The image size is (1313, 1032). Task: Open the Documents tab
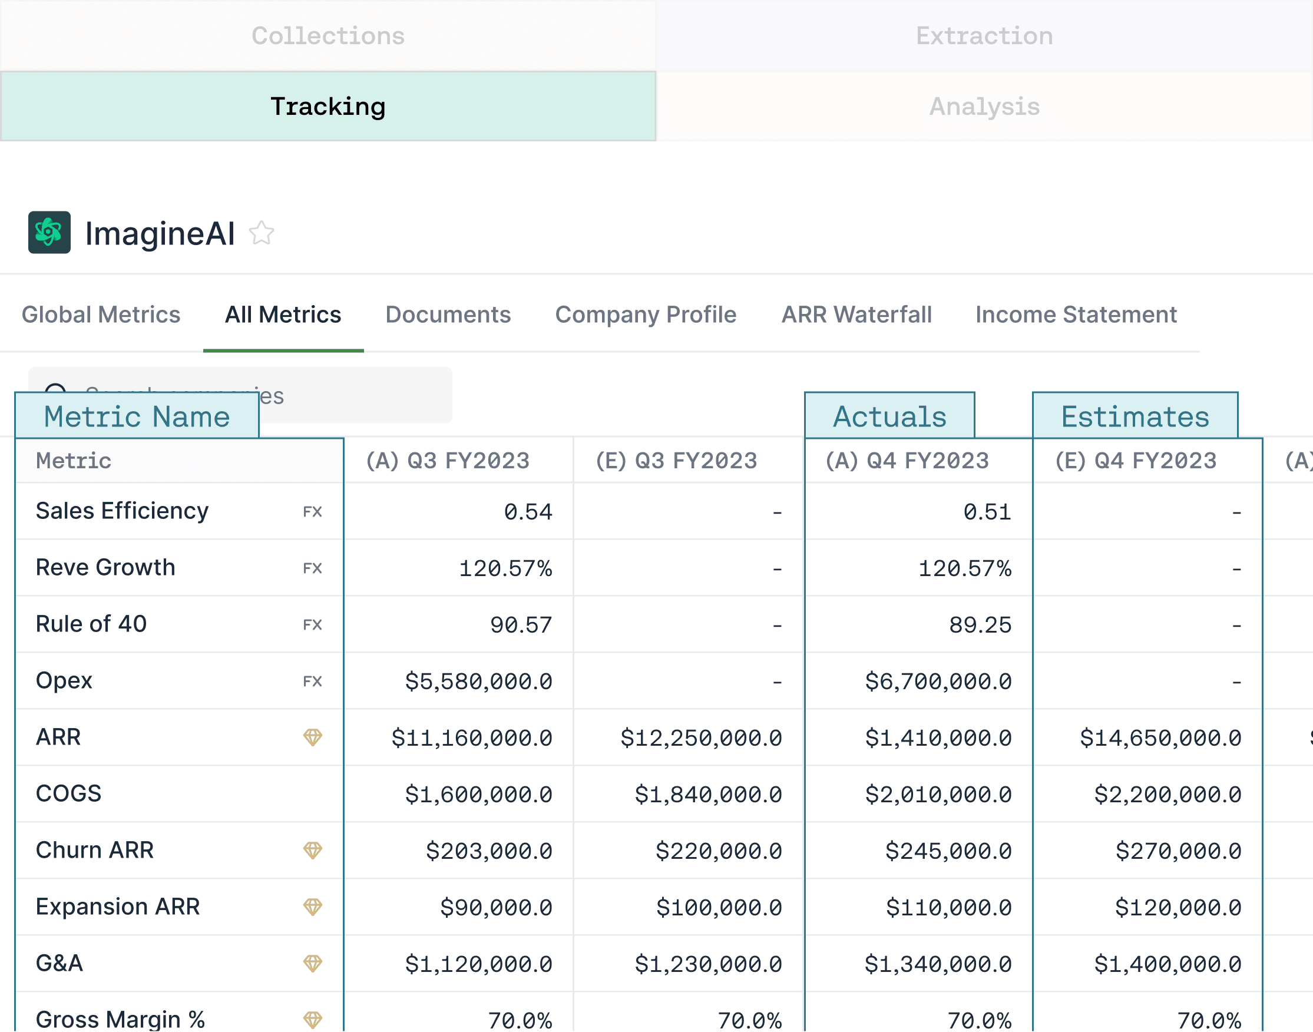click(448, 315)
